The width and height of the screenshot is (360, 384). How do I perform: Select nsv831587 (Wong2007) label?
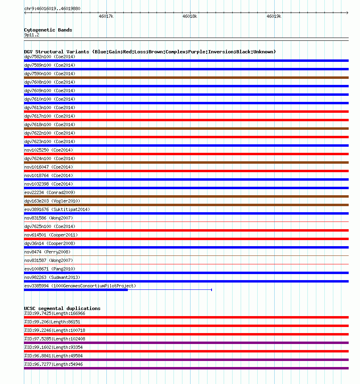point(49,261)
